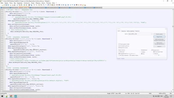Click the Replace toolbar icon
The width and height of the screenshot is (174, 98).
click(x=31, y=5)
